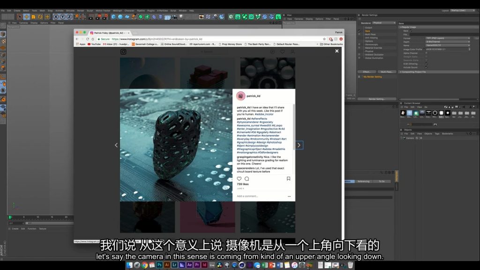Toggle Z axis lock
480x270 pixels.
click(69, 17)
